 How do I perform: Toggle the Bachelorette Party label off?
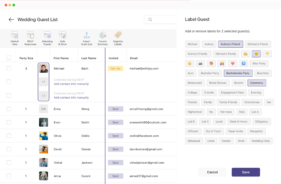(238, 73)
